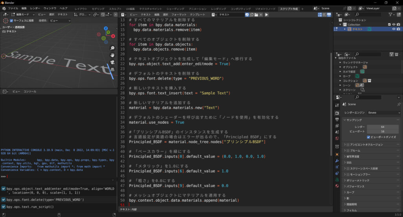Click the viewport pan hand icon
Screen dimensions: 403x217
click(x=112, y=55)
